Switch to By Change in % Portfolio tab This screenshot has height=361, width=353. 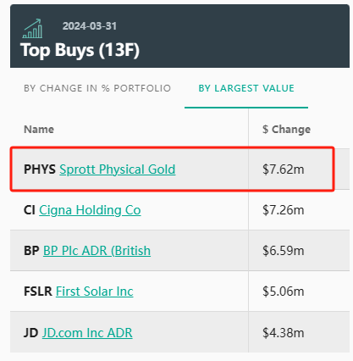97,88
